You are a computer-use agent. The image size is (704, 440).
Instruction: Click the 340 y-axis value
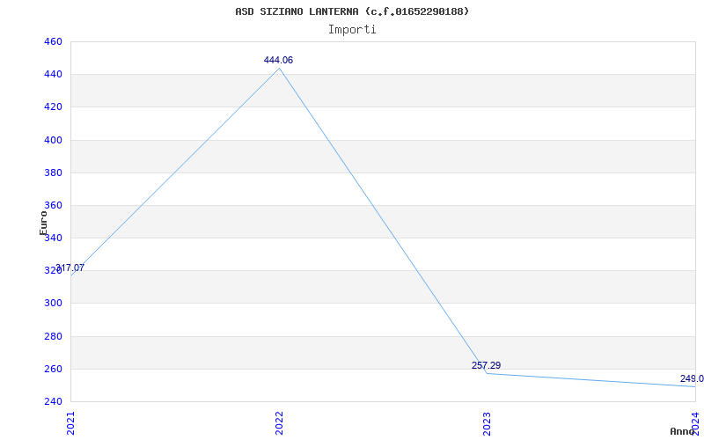click(x=53, y=238)
